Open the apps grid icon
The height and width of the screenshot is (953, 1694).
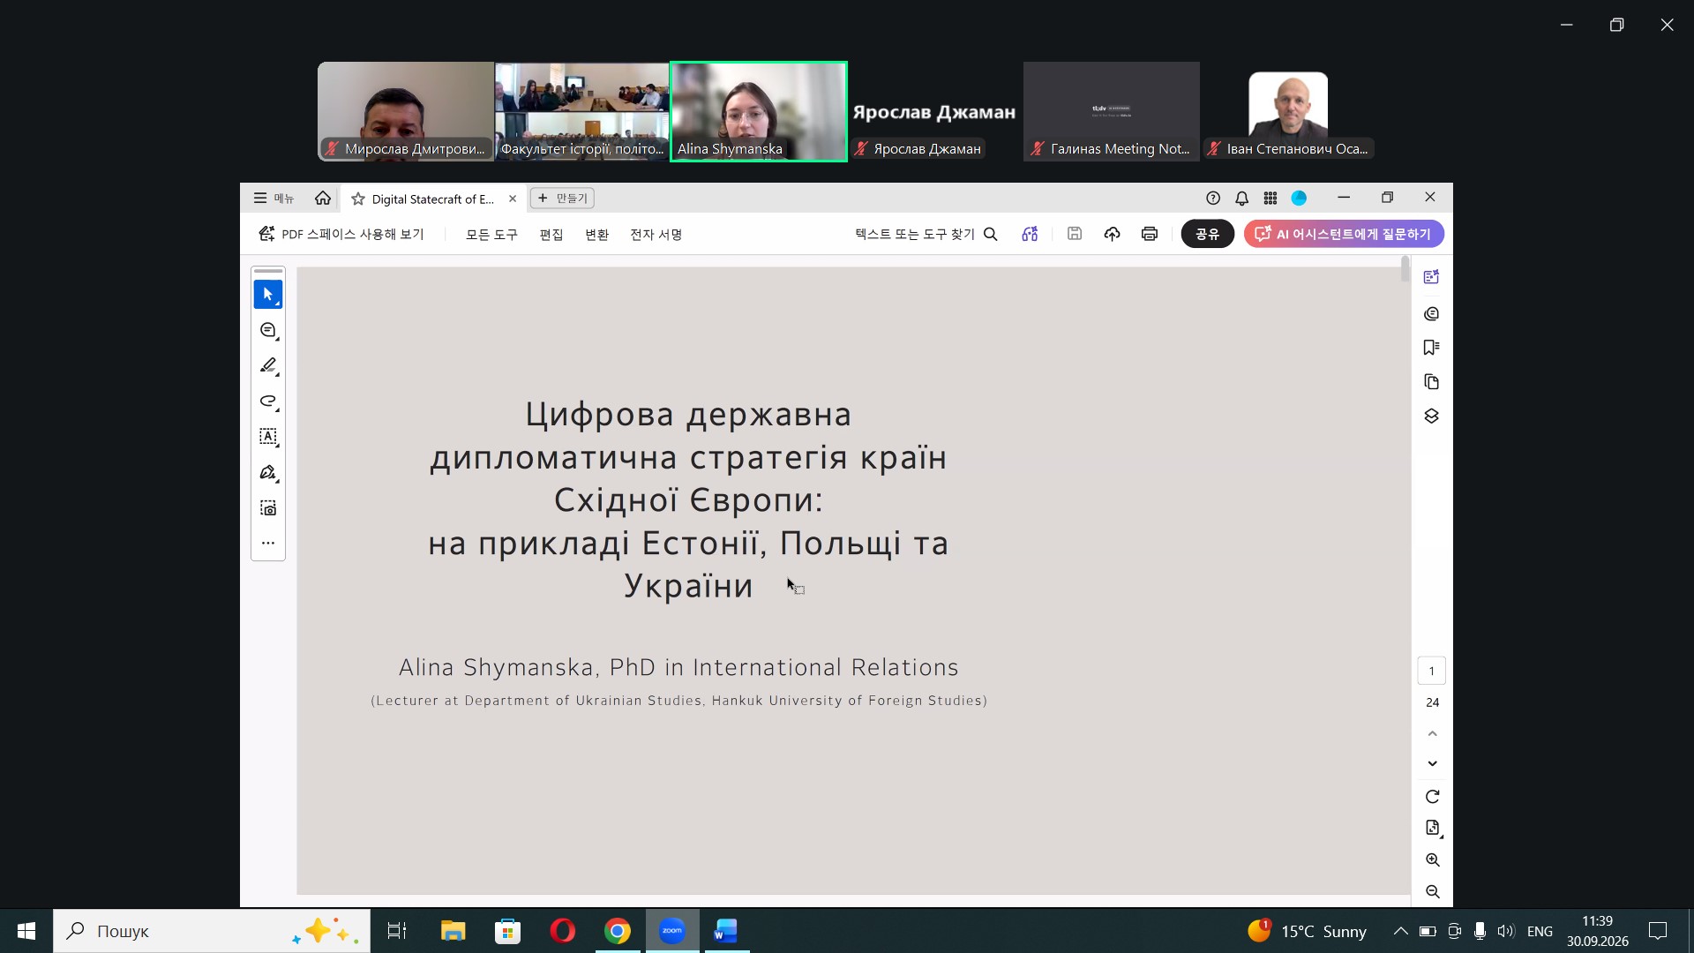click(x=1270, y=199)
